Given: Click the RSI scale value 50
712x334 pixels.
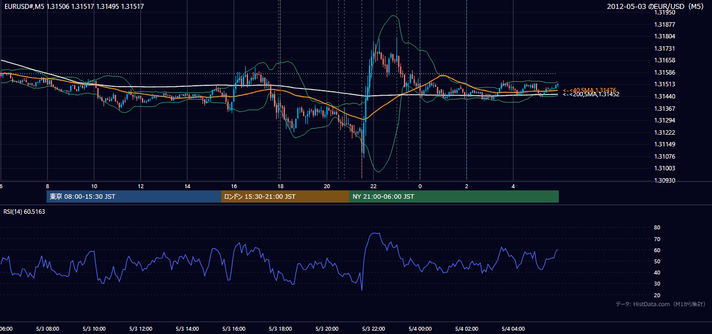Looking at the screenshot, I should [657, 262].
